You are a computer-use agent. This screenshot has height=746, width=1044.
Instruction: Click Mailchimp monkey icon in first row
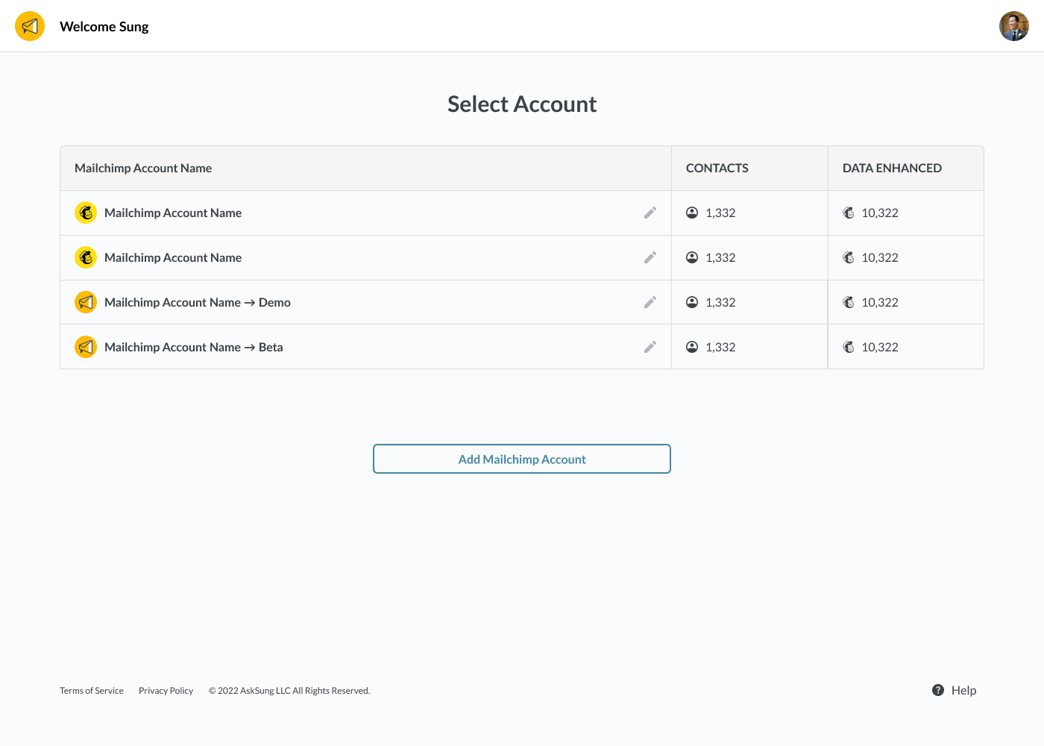(x=86, y=213)
